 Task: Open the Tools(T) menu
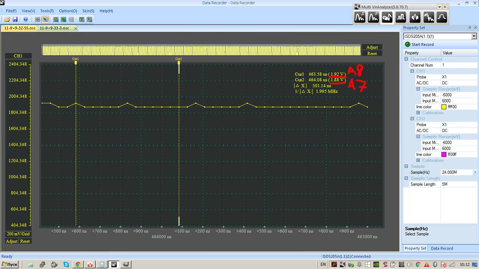pyautogui.click(x=47, y=11)
